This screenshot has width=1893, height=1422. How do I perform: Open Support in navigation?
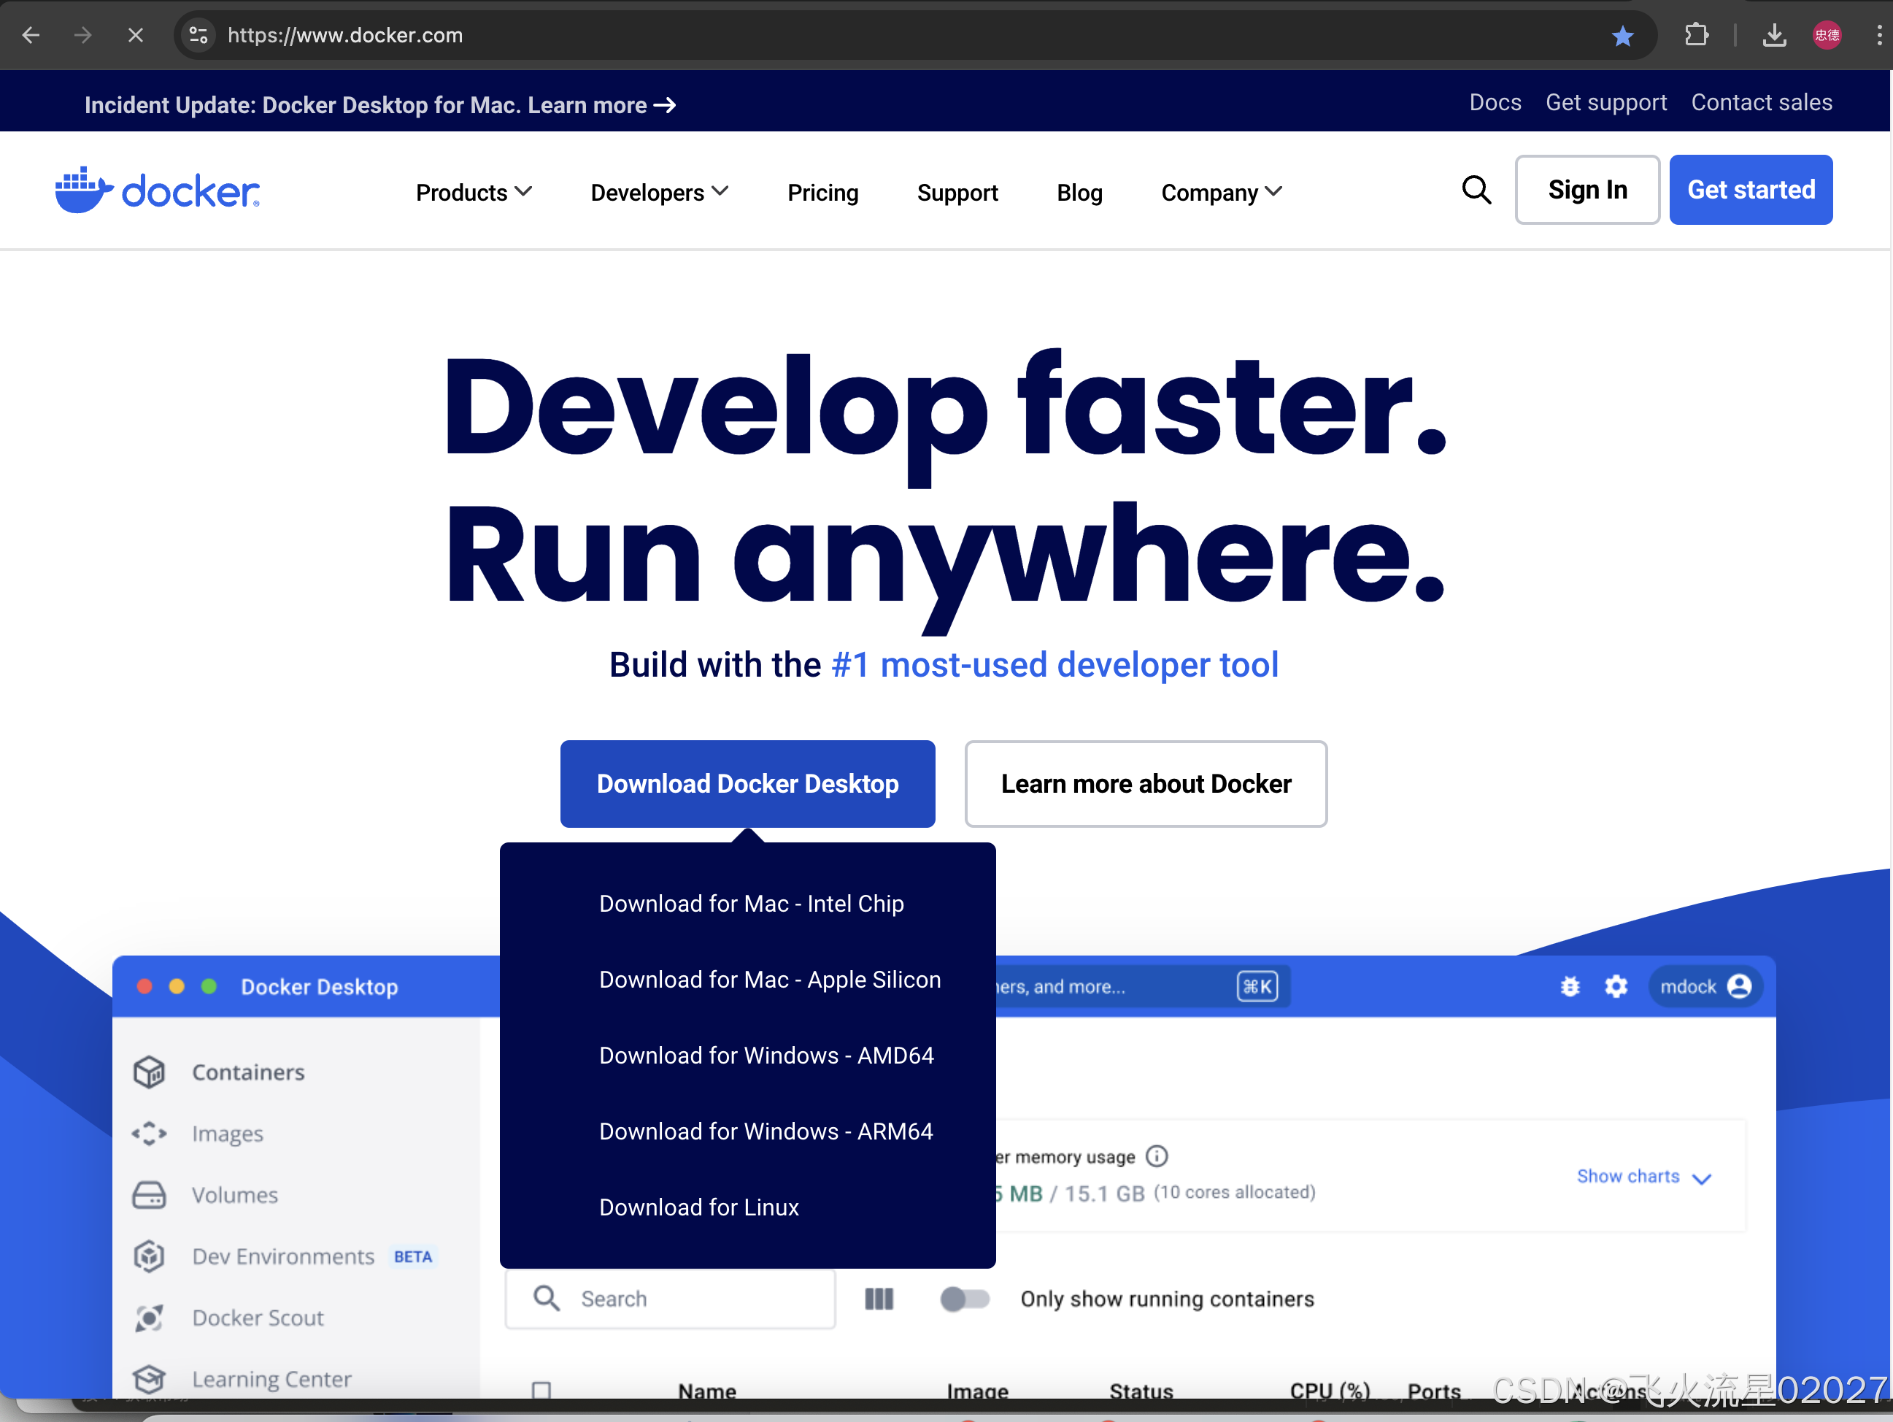pos(957,192)
